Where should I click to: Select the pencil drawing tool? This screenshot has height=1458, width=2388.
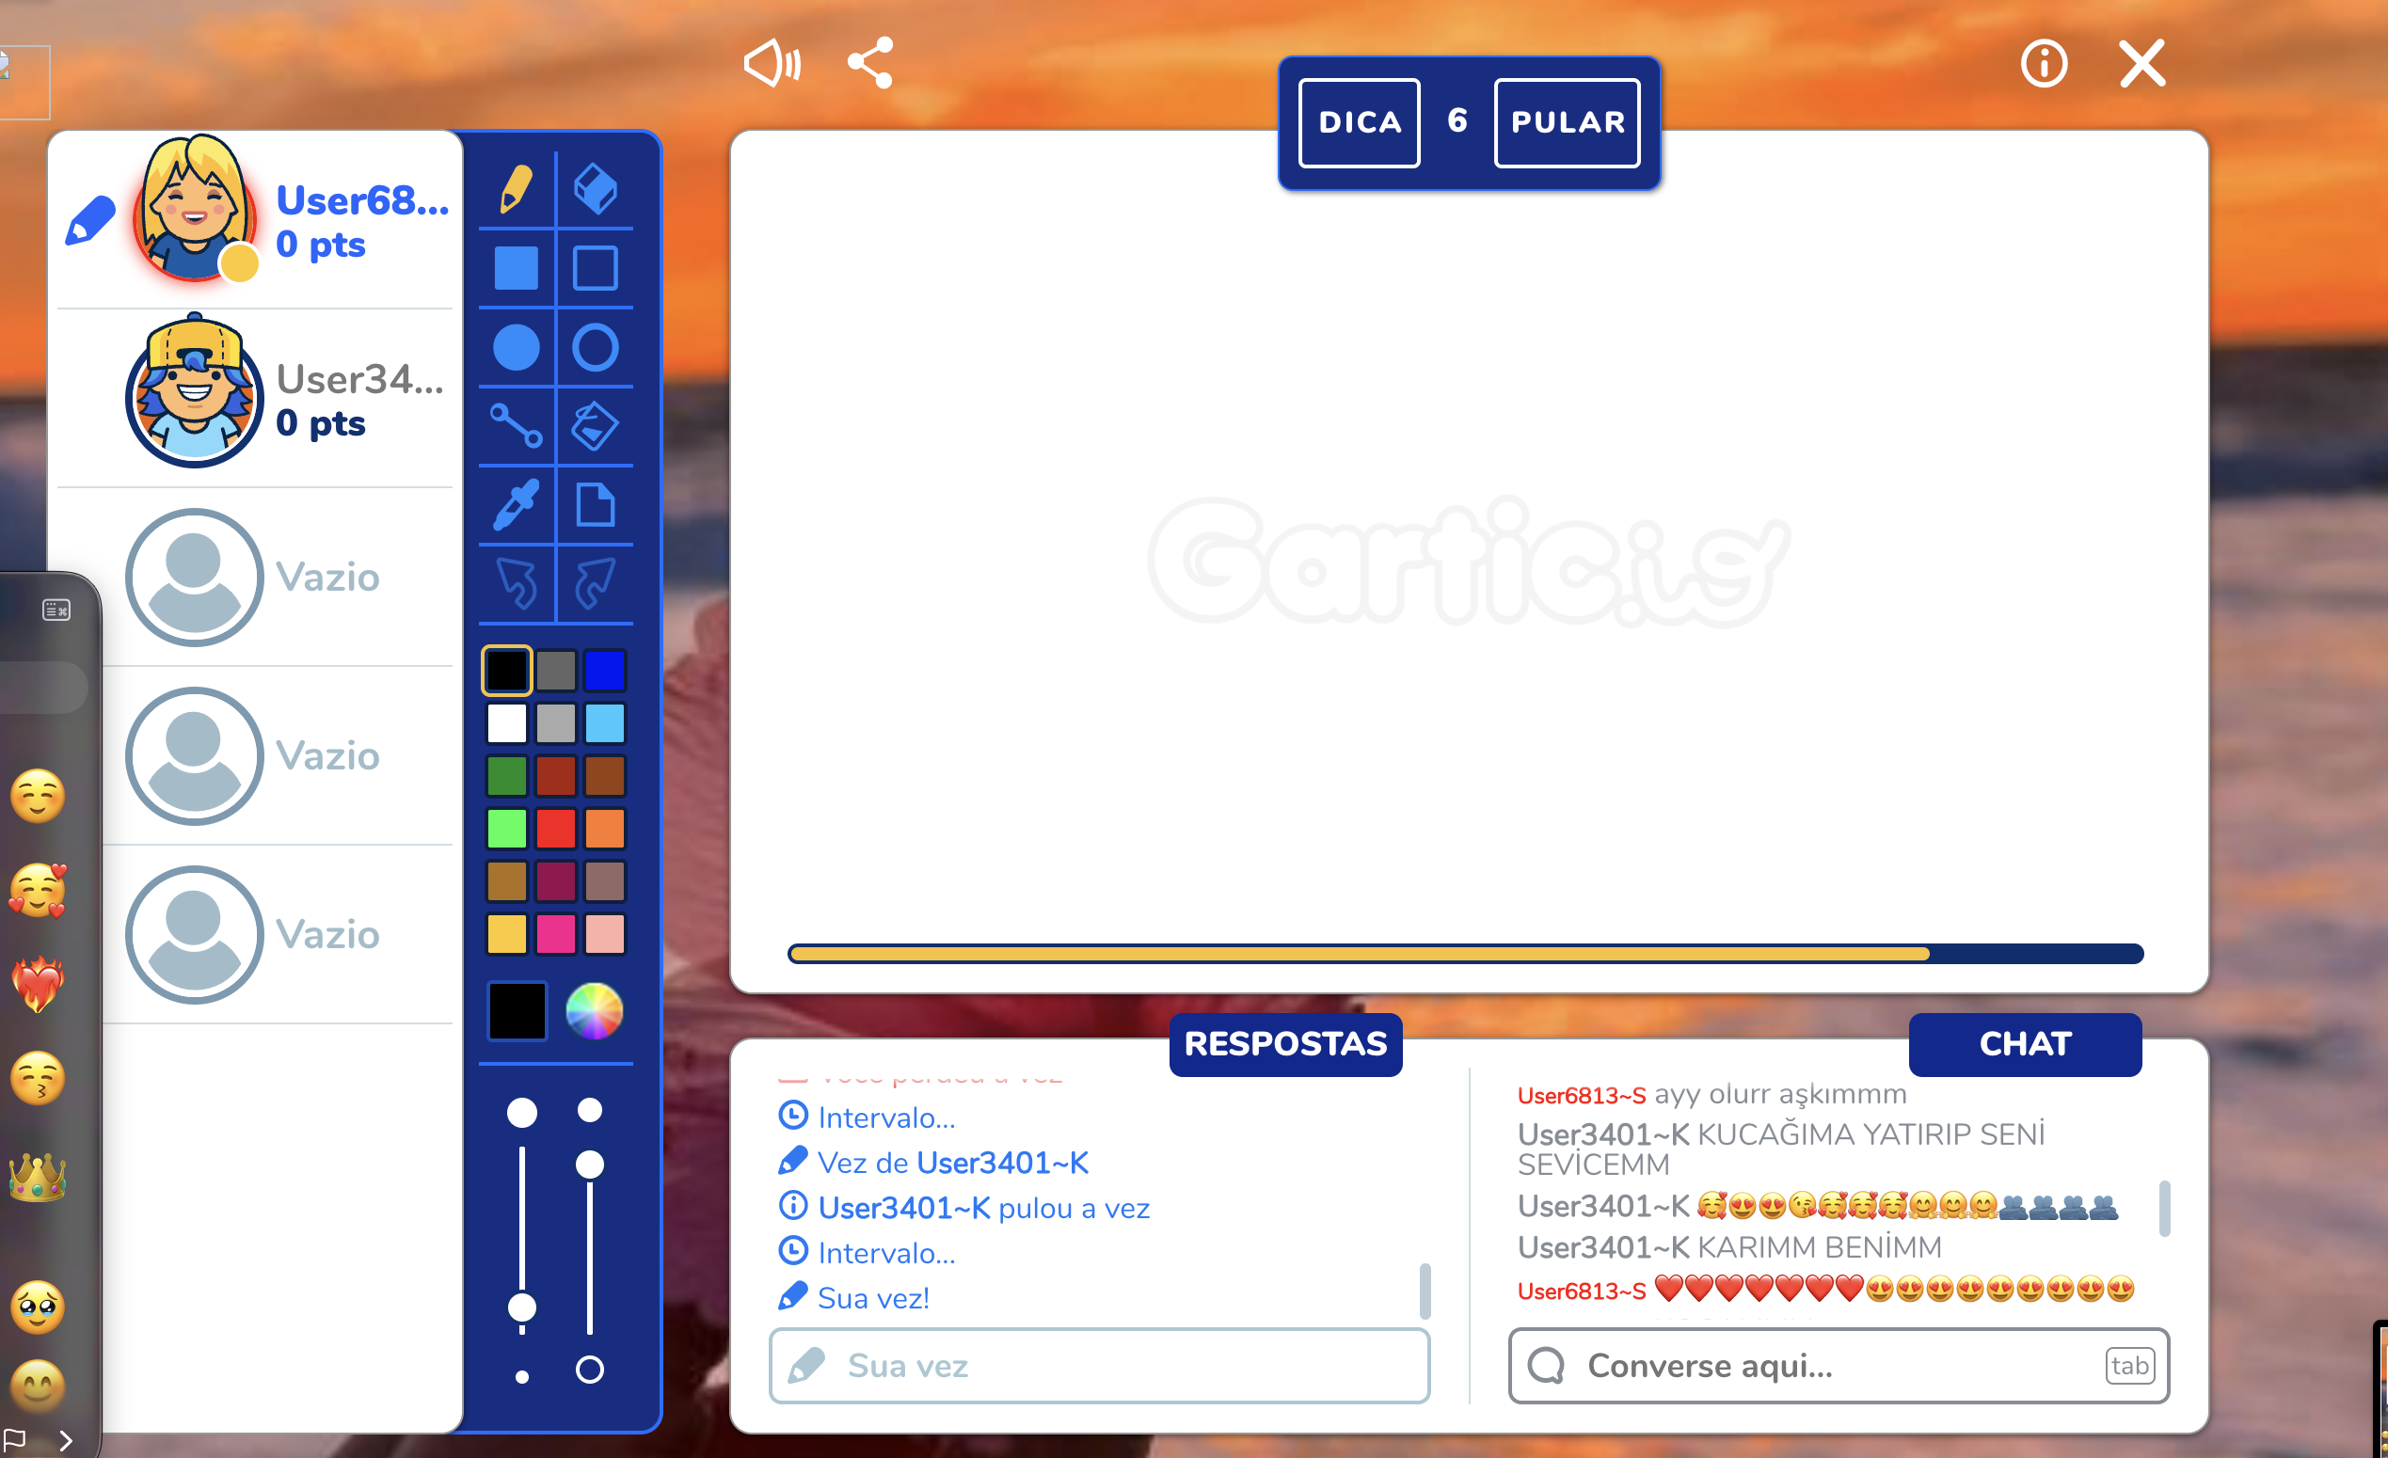point(517,189)
